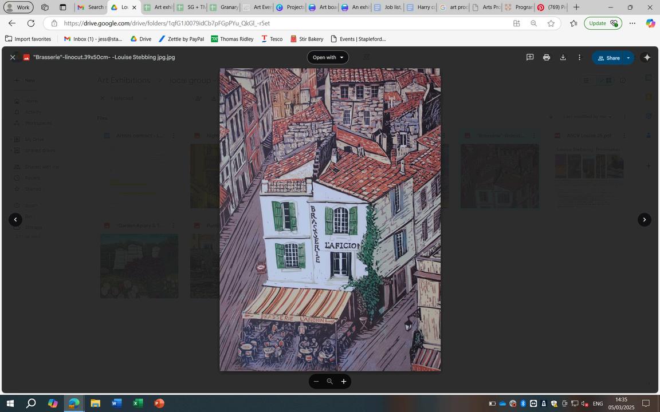
Task: Open Stir Bakery bookmark
Action: (x=307, y=39)
